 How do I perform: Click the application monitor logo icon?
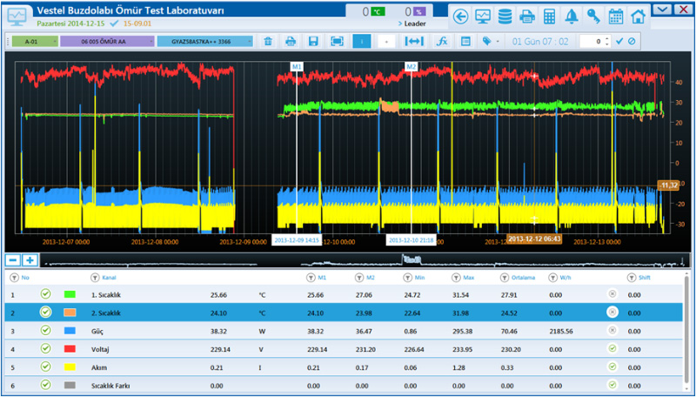point(17,17)
